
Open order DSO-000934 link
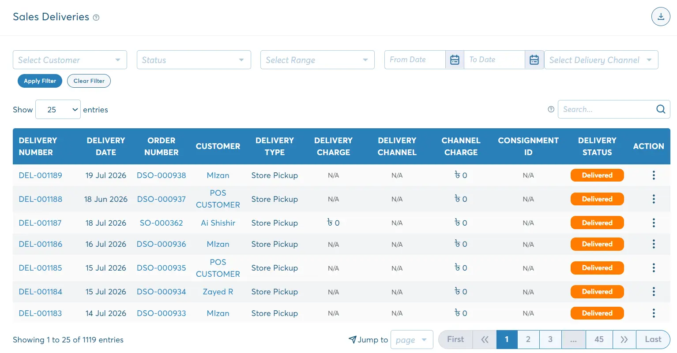click(162, 292)
